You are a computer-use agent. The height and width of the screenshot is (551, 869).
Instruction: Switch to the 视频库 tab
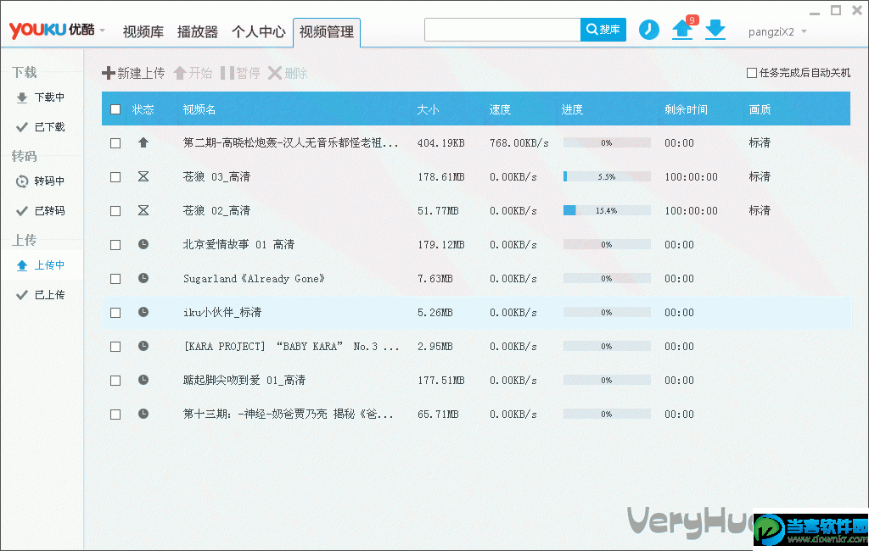[143, 32]
